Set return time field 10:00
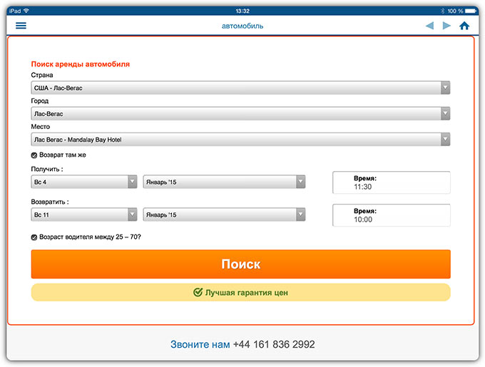The width and height of the screenshot is (485, 367). 392,215
